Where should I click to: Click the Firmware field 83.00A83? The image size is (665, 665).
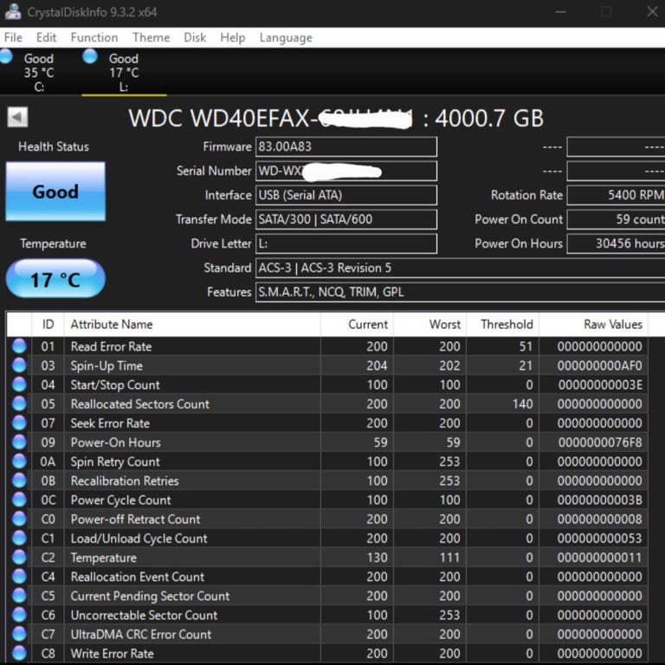346,146
